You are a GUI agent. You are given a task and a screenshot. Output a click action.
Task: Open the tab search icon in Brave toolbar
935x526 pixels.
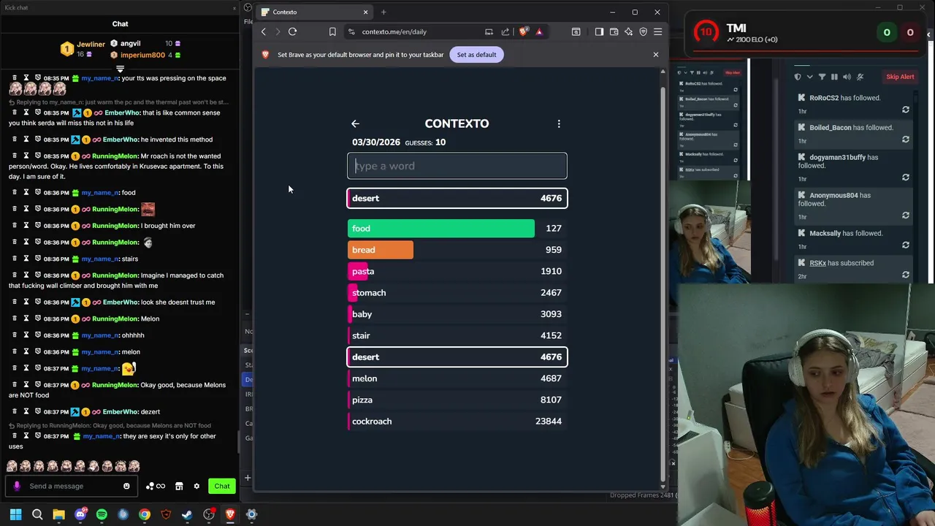(576, 31)
